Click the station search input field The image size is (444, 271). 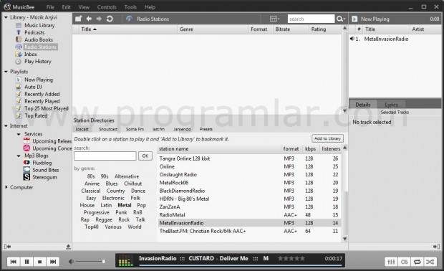105,156
